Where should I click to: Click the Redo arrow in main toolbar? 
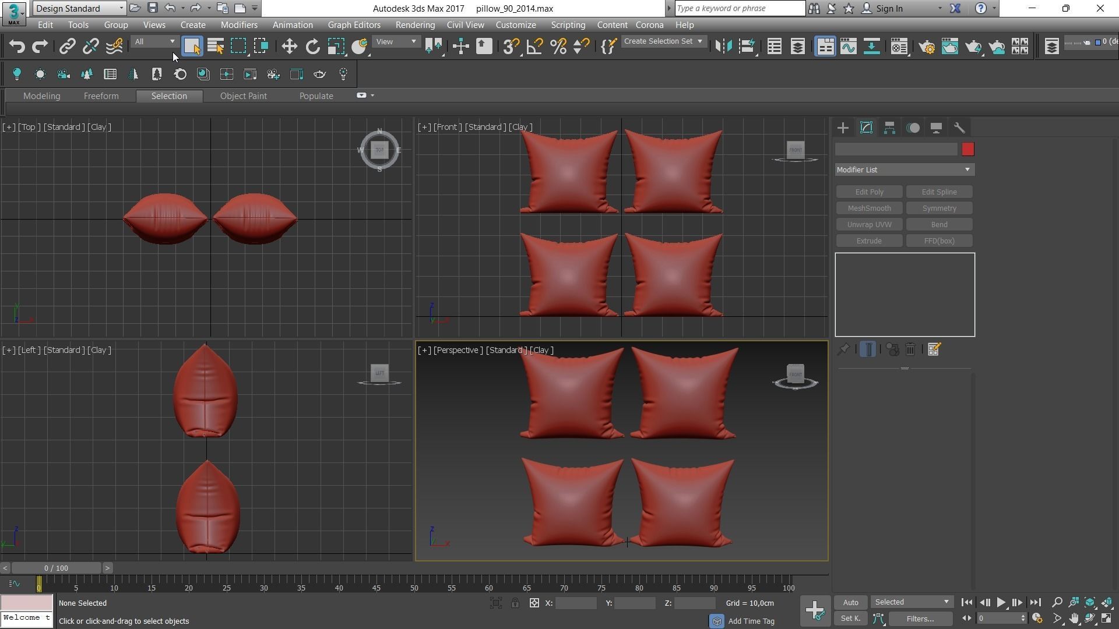tap(40, 46)
